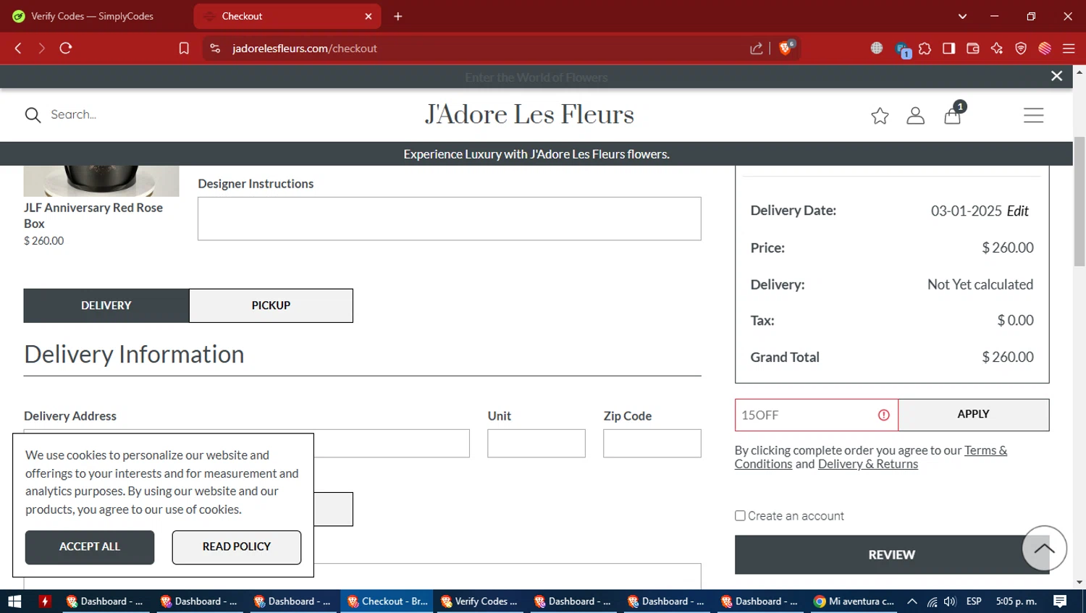Click the page vertical scrollbar thumb
1086x613 pixels.
tap(1079, 201)
